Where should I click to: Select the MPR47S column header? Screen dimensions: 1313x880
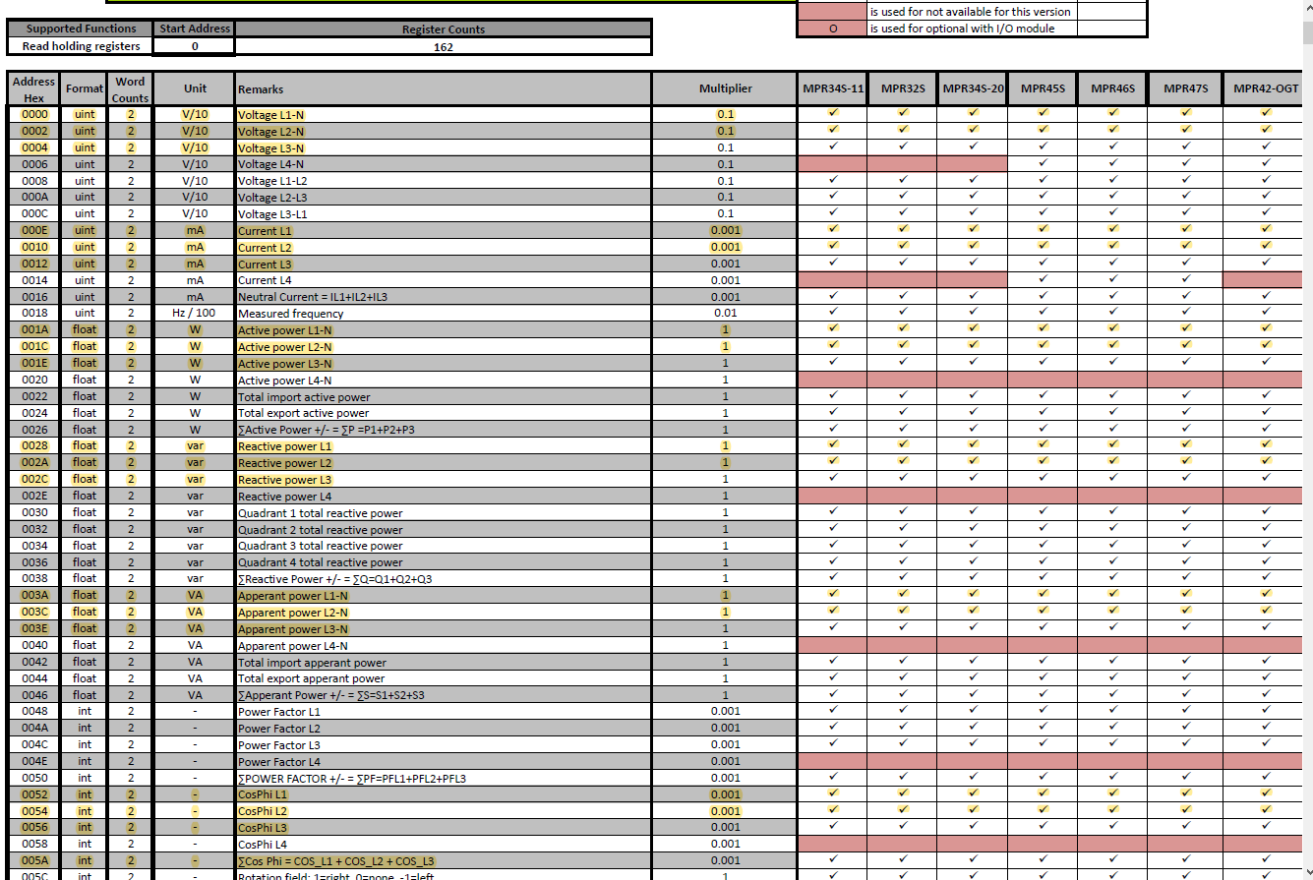(1186, 88)
